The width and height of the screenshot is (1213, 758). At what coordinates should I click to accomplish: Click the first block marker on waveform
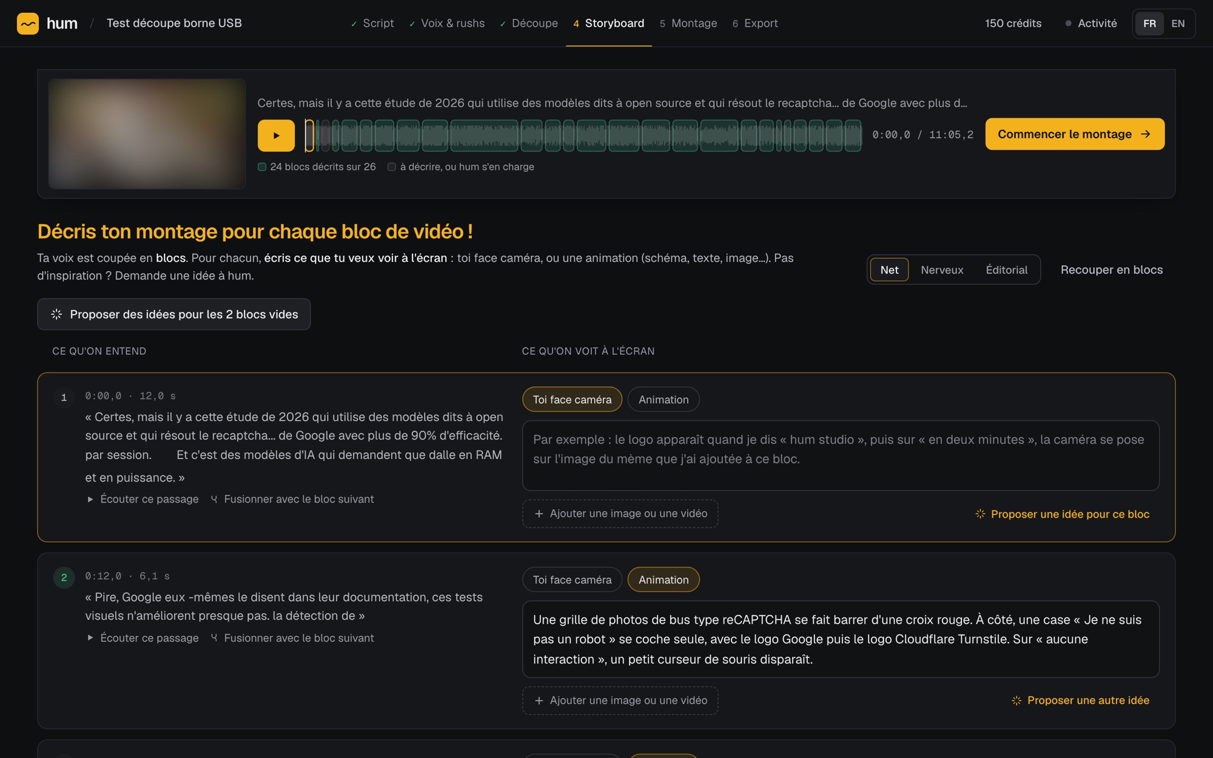[x=309, y=135]
